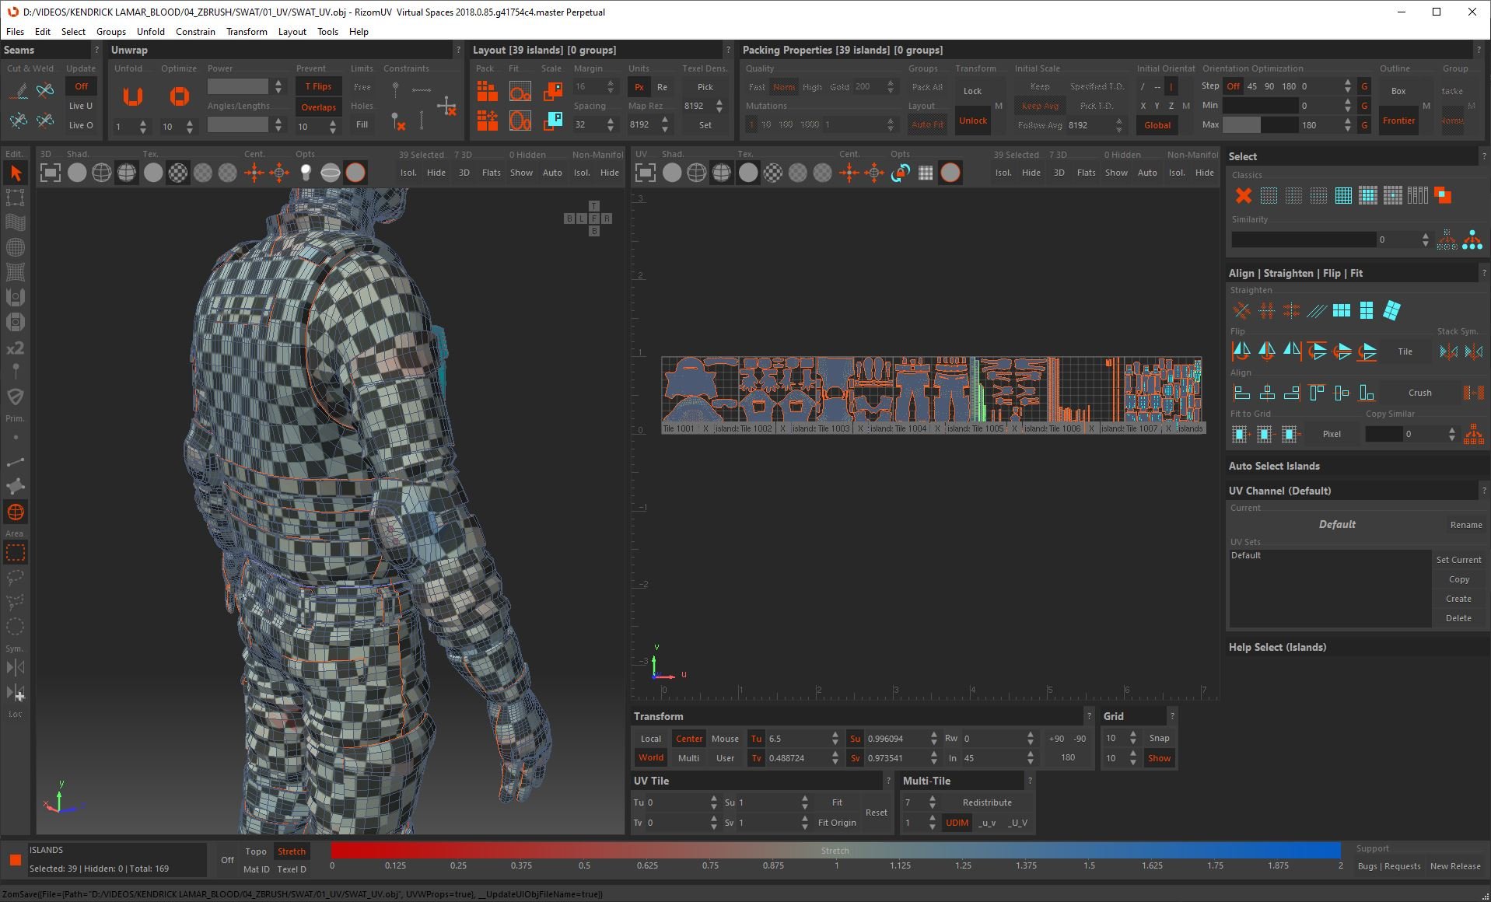
Task: Click the deselect all red X icon
Action: pos(1243,196)
